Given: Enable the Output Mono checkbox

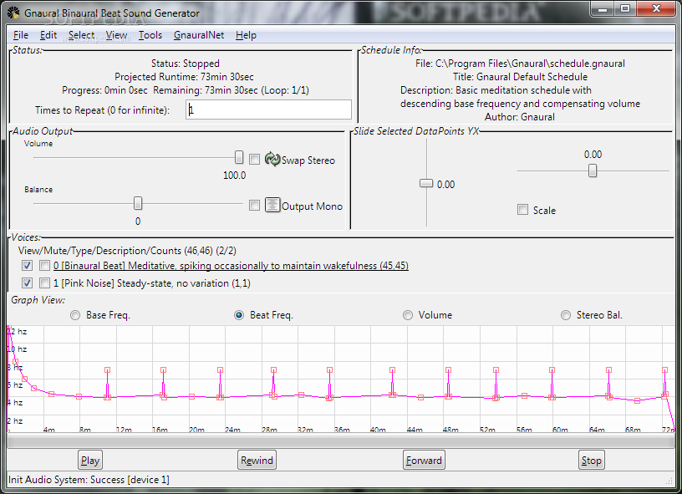Looking at the screenshot, I should click(254, 206).
